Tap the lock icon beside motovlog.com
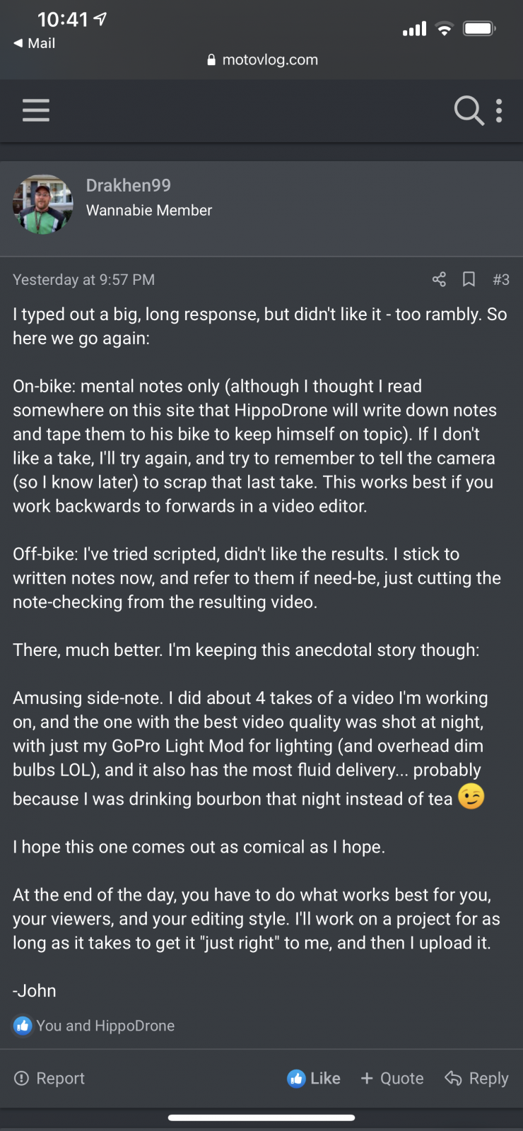Viewport: 523px width, 1131px height. (211, 60)
